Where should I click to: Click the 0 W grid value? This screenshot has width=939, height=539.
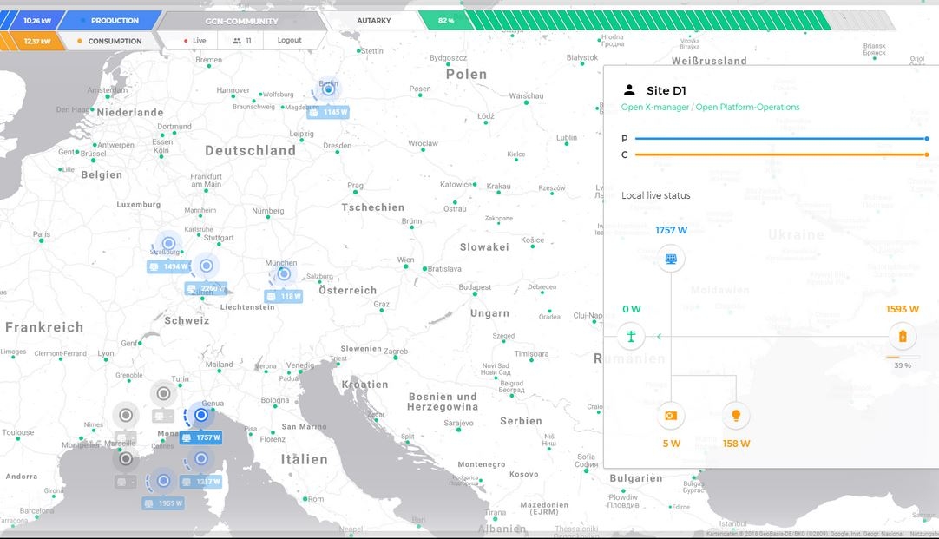(631, 309)
